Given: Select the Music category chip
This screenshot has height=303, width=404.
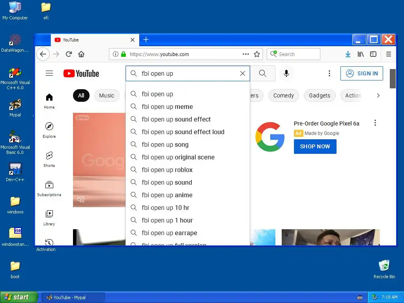Looking at the screenshot, I should (x=107, y=95).
